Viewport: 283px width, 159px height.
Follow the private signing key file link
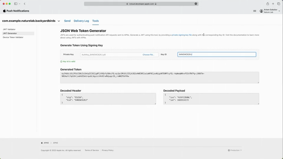pos(181,35)
